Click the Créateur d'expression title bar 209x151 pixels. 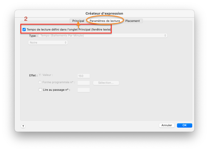pos(104,13)
